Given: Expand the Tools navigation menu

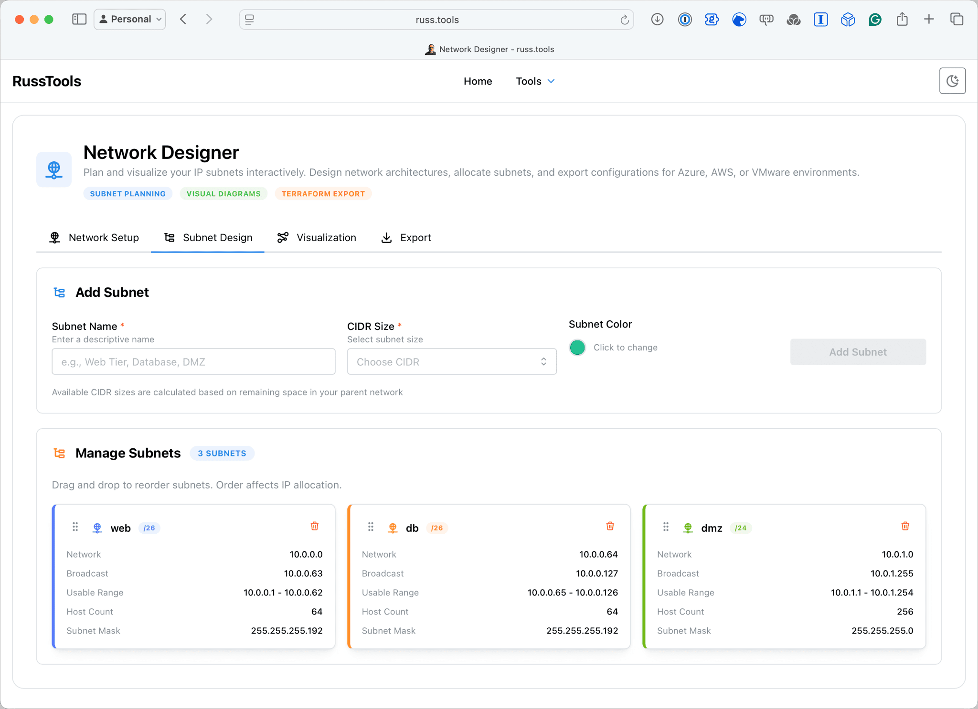Looking at the screenshot, I should click(535, 81).
